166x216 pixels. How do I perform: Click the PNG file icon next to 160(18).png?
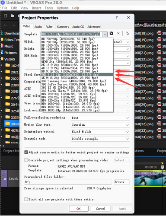(x=159, y=33)
